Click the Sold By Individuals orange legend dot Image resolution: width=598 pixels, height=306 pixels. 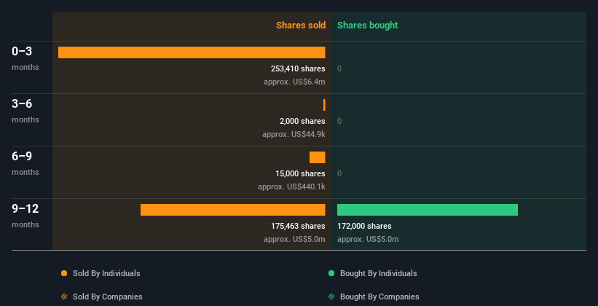[x=64, y=273]
